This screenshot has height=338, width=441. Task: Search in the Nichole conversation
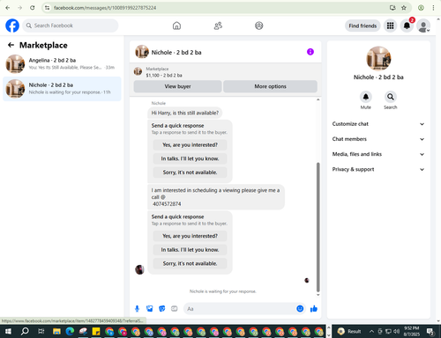[x=391, y=97]
